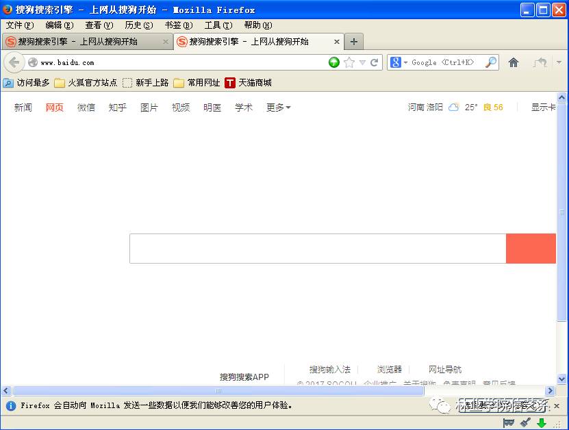Open the Google search engine selector
Viewport: 569px width, 430px height.
(x=399, y=62)
